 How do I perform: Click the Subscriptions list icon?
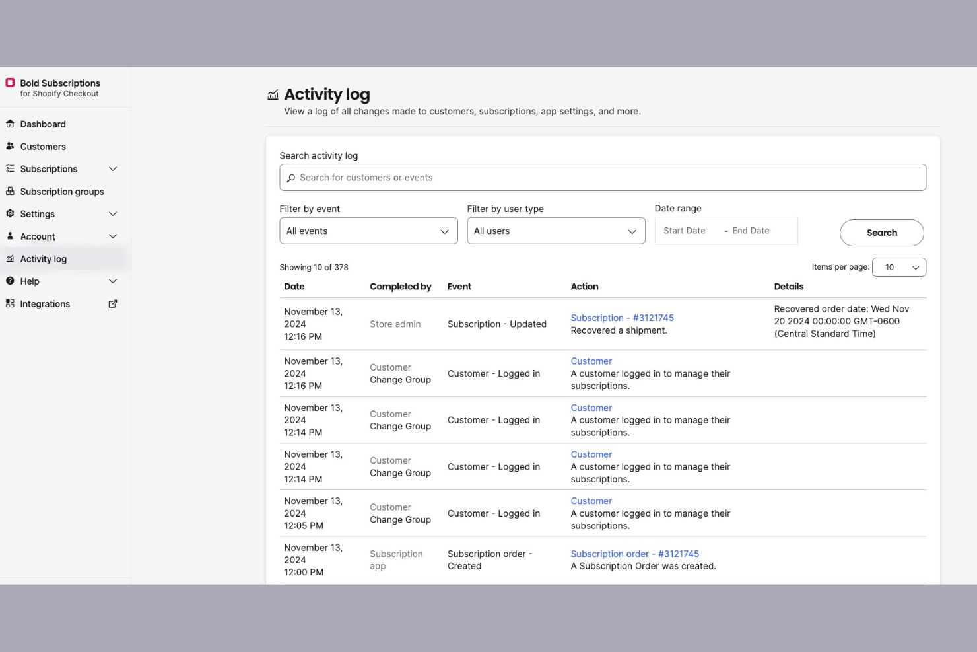(x=10, y=168)
